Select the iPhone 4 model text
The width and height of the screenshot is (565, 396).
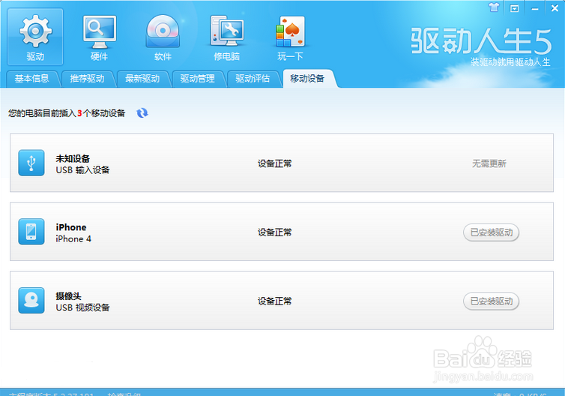(73, 238)
